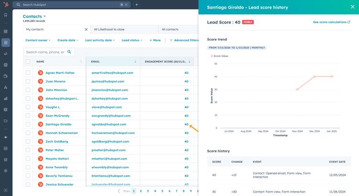Check the box for John Mannion
The image size is (359, 196).
coord(28,90)
